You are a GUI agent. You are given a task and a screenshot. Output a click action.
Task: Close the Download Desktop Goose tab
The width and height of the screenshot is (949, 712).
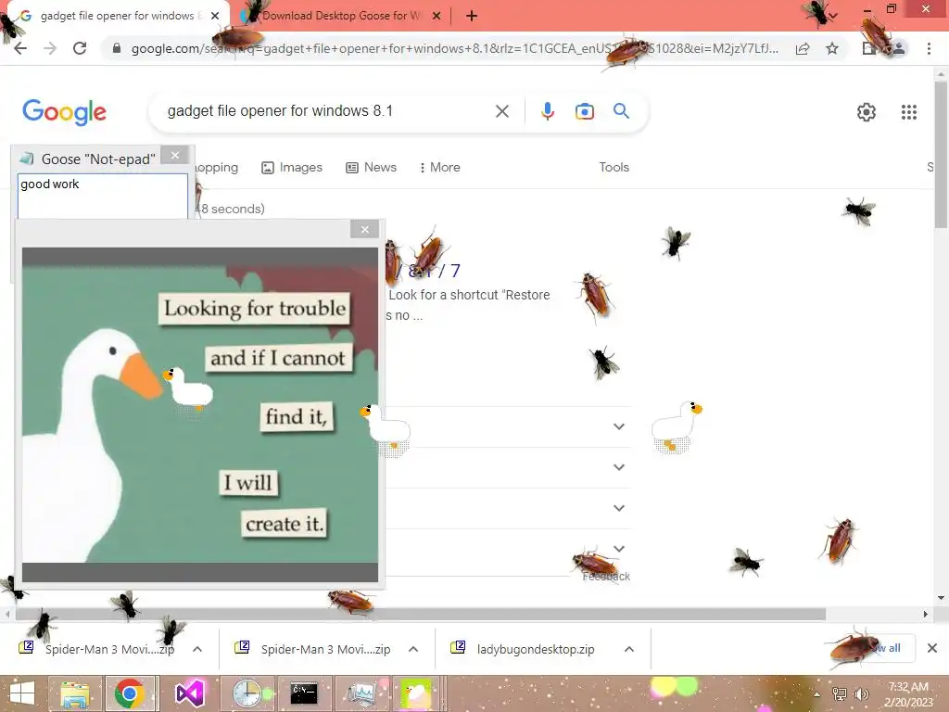tap(437, 16)
